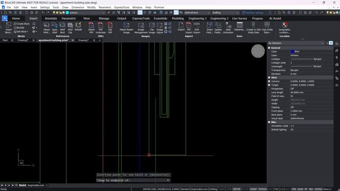Image resolution: width=340 pixels, height=191 pixels.
Task: Click the PDF Import icon
Action: 189,28
